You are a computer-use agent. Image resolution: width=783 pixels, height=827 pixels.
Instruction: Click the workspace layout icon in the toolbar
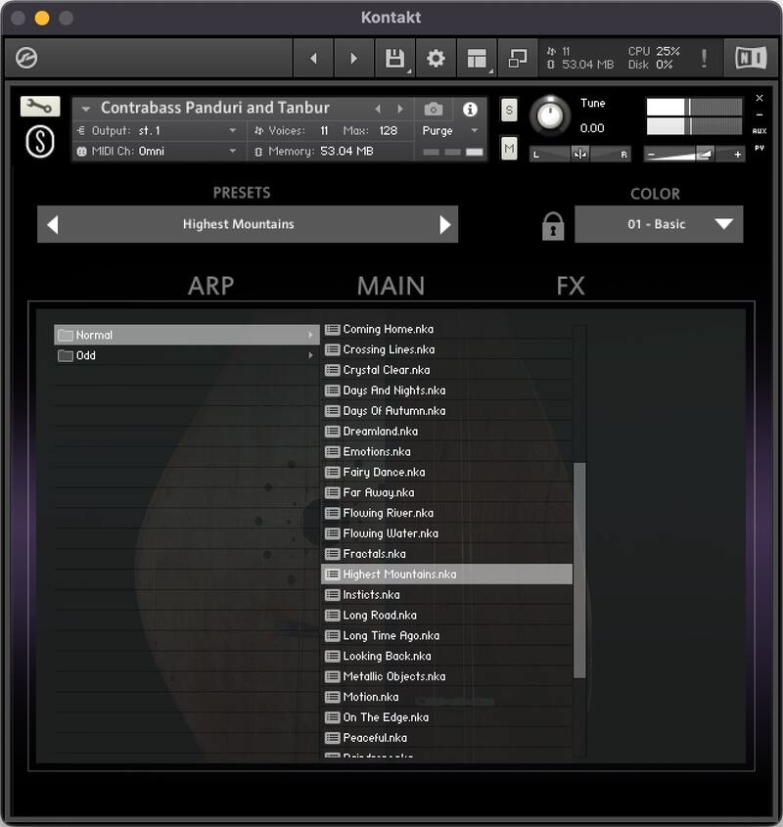477,58
